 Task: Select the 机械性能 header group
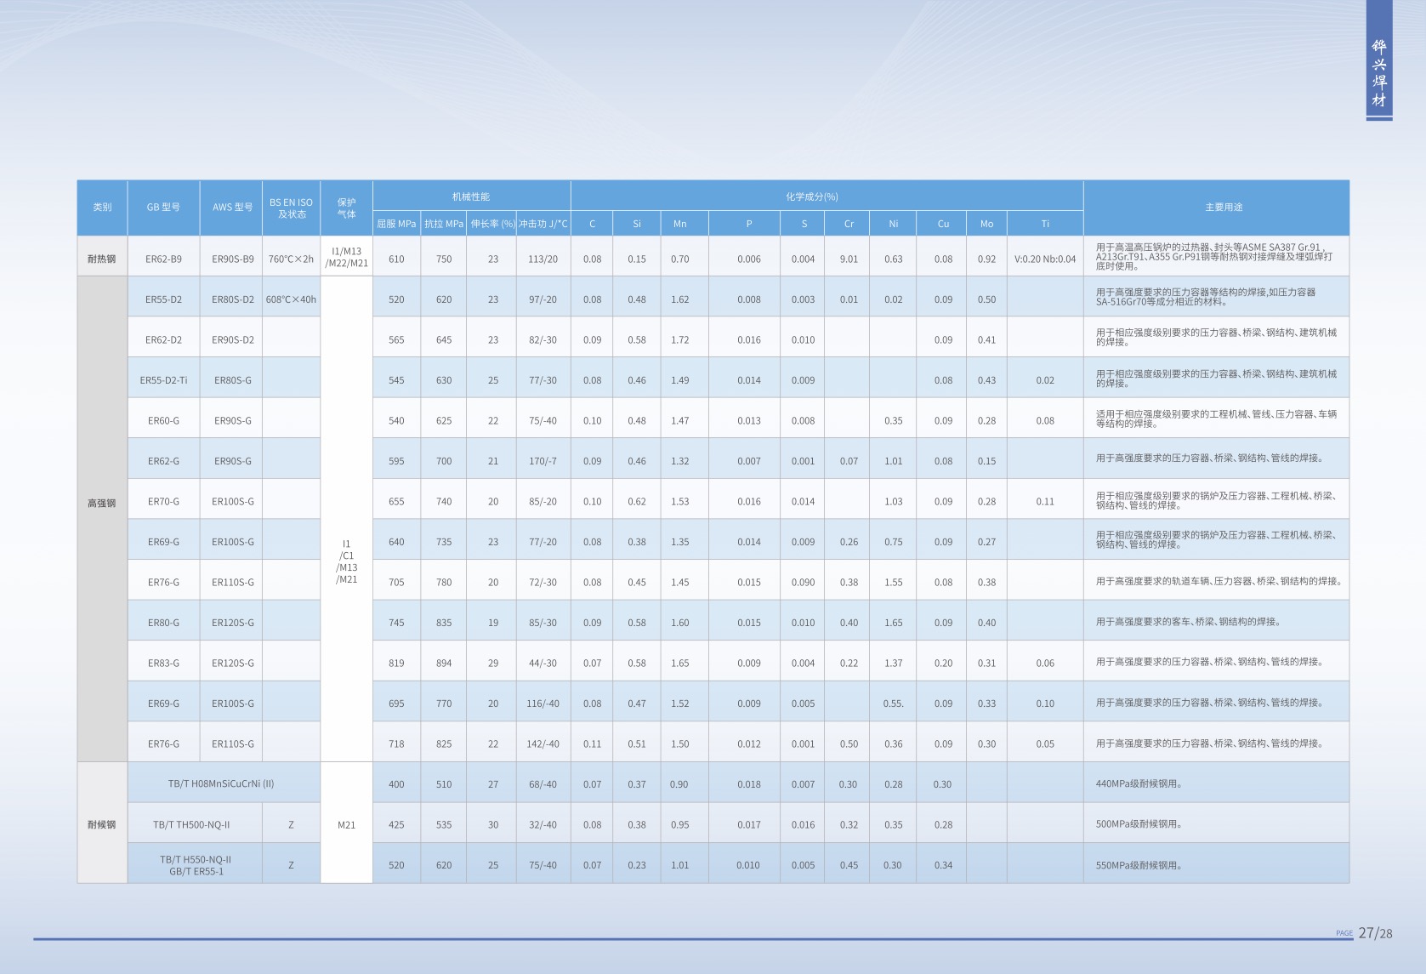point(471,197)
